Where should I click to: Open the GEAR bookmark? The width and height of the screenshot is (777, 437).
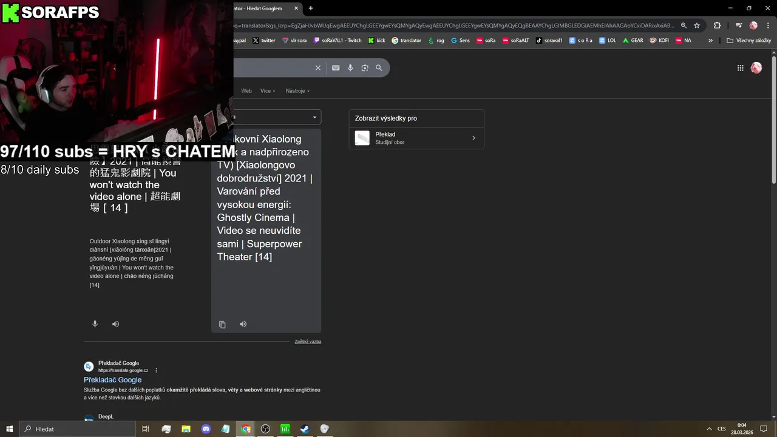point(633,41)
